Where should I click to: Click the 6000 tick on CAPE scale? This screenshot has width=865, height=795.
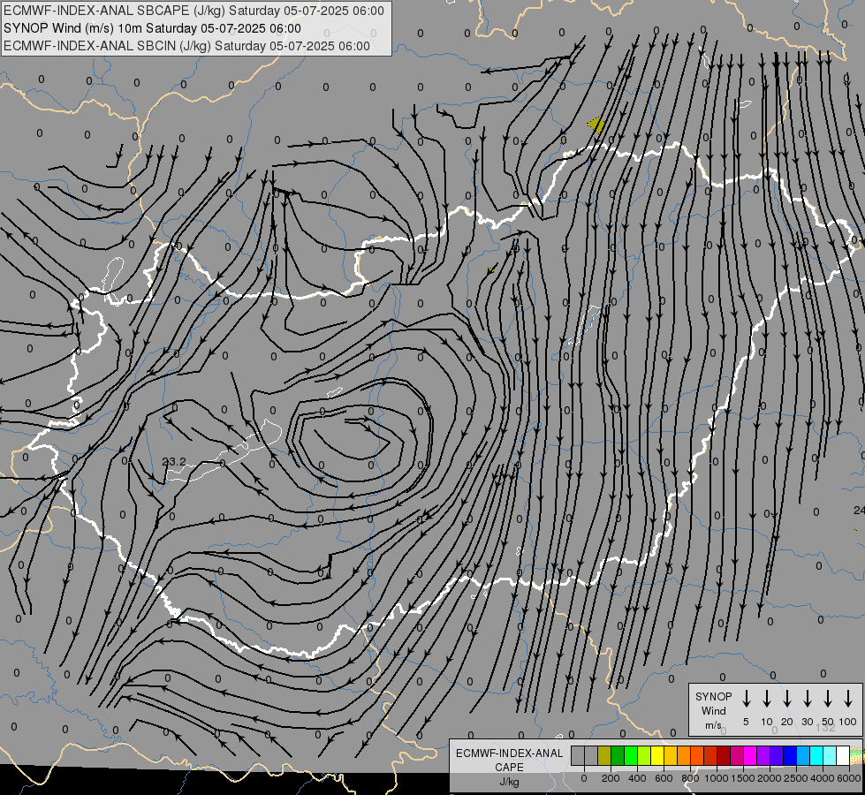849,778
